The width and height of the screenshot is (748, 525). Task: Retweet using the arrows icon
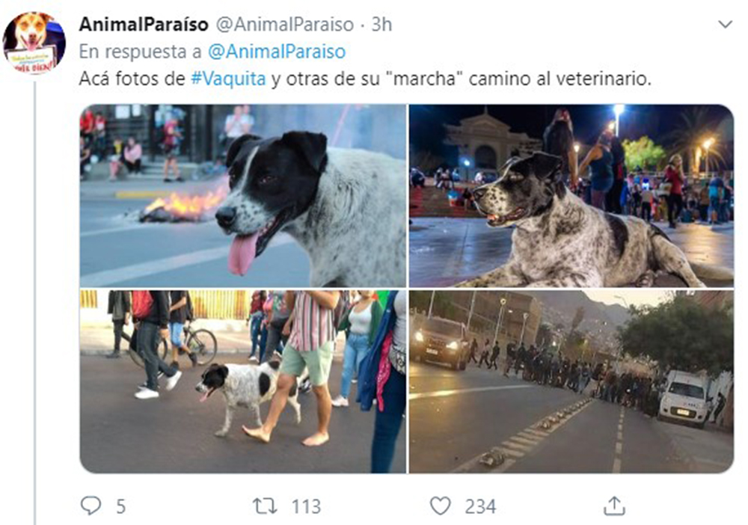point(265,506)
